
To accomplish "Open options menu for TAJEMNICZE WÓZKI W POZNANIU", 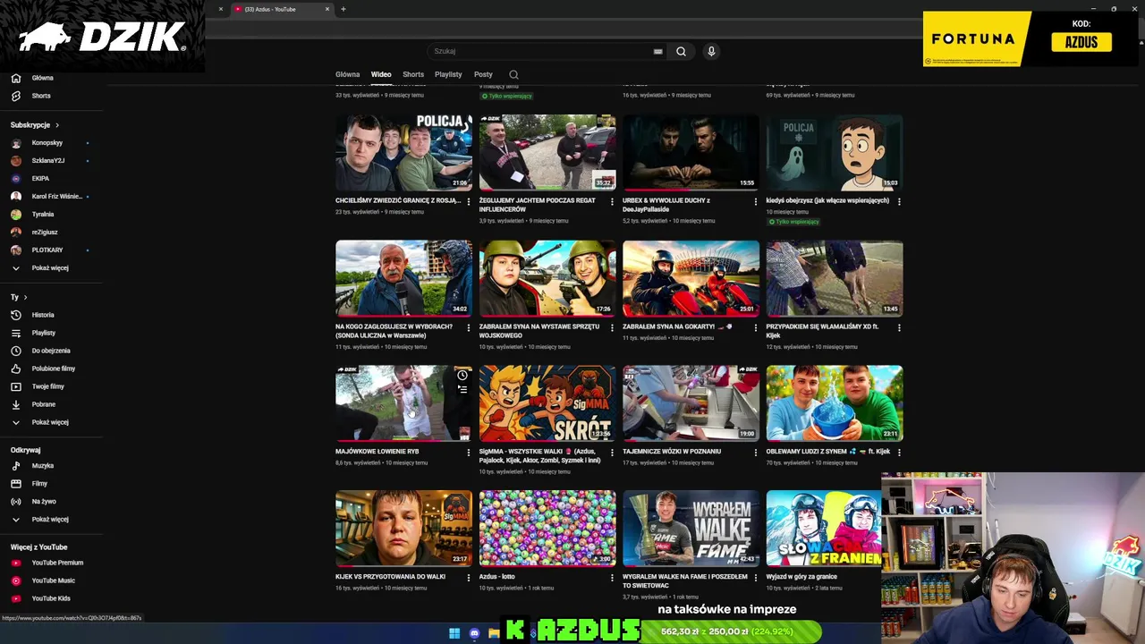I will pos(755,453).
